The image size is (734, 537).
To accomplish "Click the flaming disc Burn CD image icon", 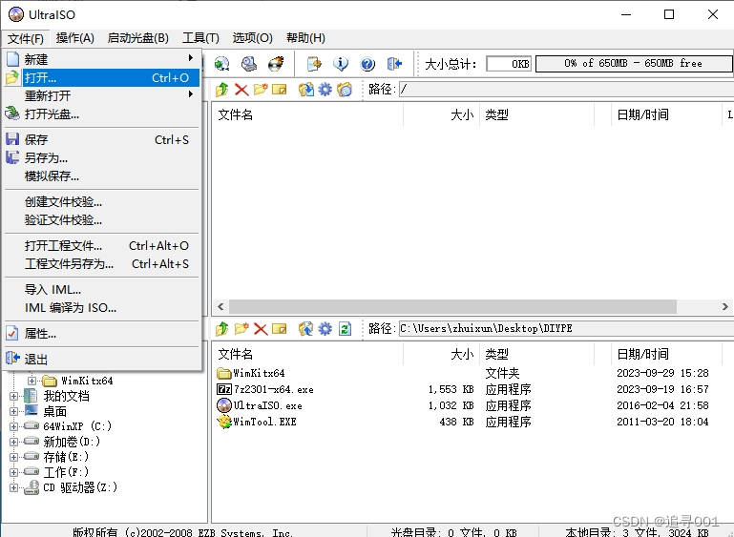I will tap(276, 64).
